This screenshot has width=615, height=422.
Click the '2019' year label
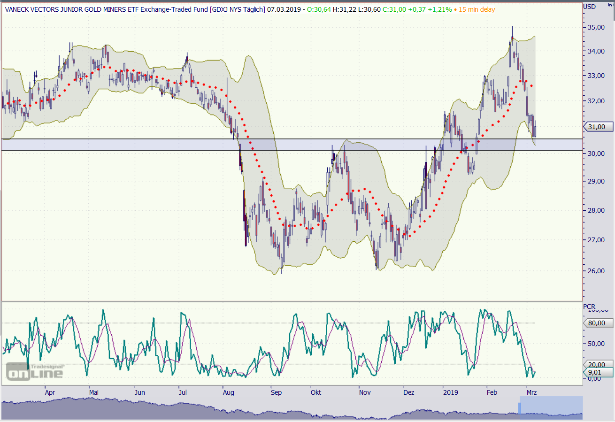point(451,392)
